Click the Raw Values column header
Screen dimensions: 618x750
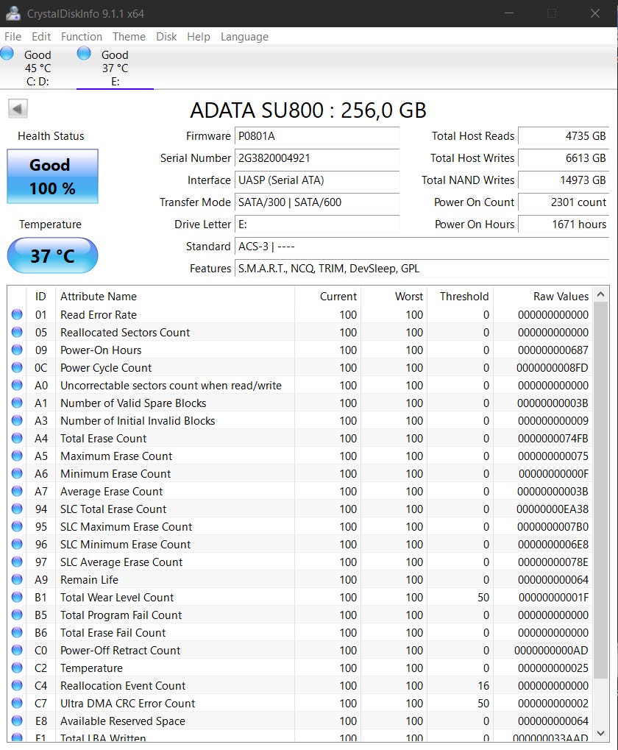(560, 297)
